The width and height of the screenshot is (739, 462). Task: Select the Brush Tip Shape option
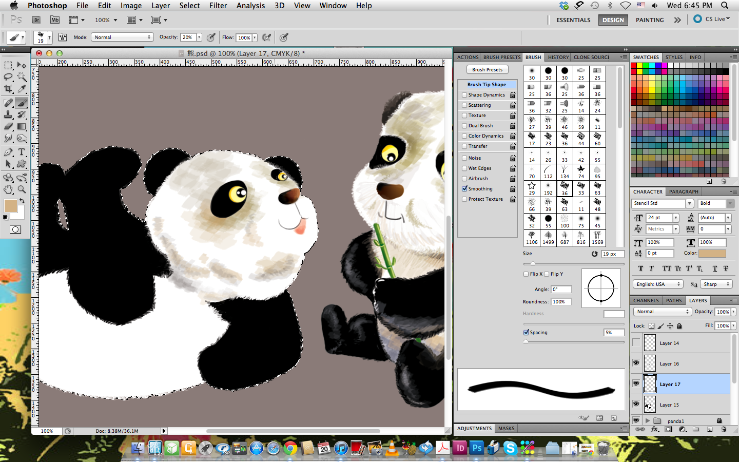(x=487, y=85)
